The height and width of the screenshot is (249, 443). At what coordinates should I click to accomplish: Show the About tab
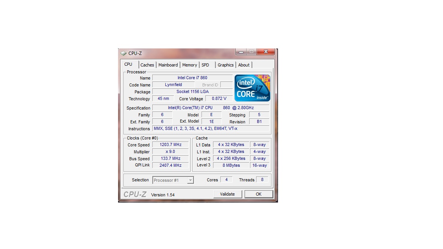(x=244, y=65)
